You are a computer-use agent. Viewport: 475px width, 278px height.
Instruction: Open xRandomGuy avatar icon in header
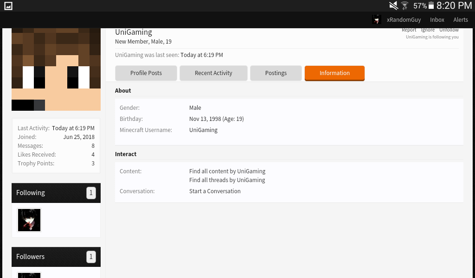377,19
